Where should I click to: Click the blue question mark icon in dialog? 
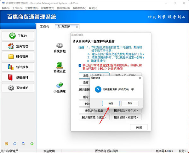[98, 89]
